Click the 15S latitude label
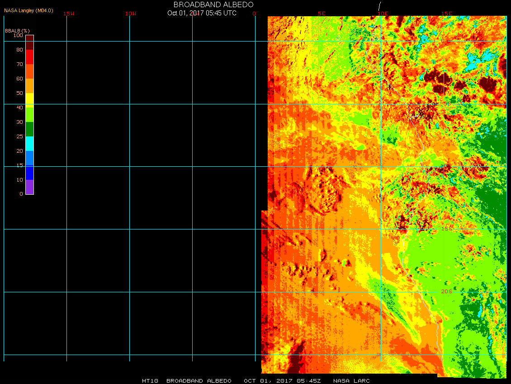This screenshot has height=384, width=511. 447,229
